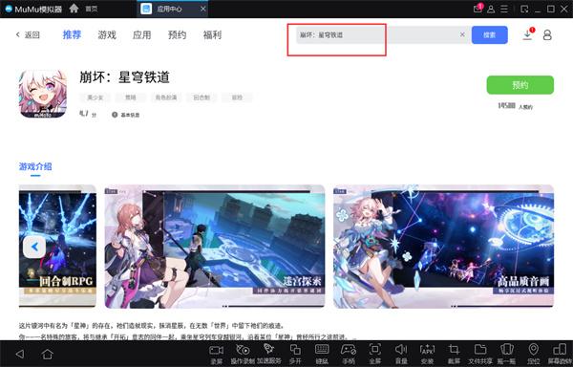Open the profile icon beside downloads

(x=547, y=35)
